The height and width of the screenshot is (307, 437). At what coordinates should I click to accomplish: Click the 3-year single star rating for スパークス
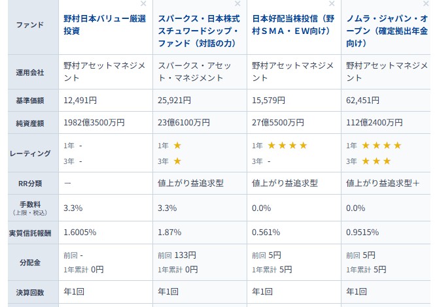[177, 161]
